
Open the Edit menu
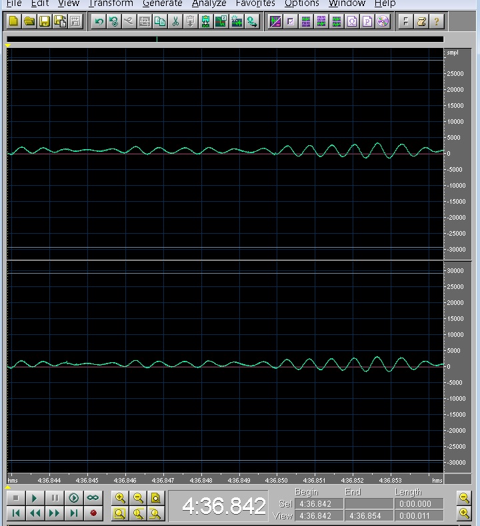pos(40,3)
